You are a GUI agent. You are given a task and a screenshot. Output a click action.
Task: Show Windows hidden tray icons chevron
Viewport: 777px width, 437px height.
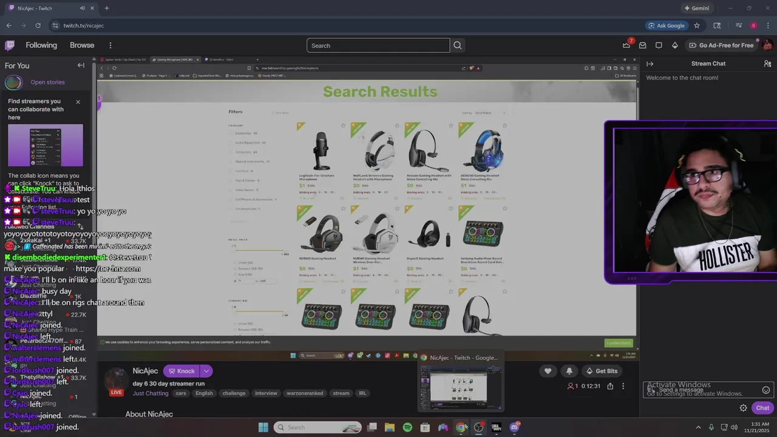click(x=698, y=427)
